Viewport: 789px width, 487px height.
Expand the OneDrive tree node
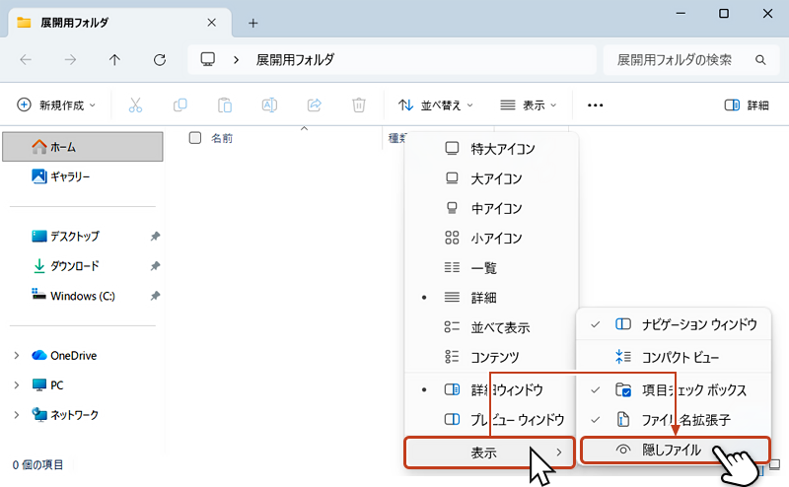point(17,355)
